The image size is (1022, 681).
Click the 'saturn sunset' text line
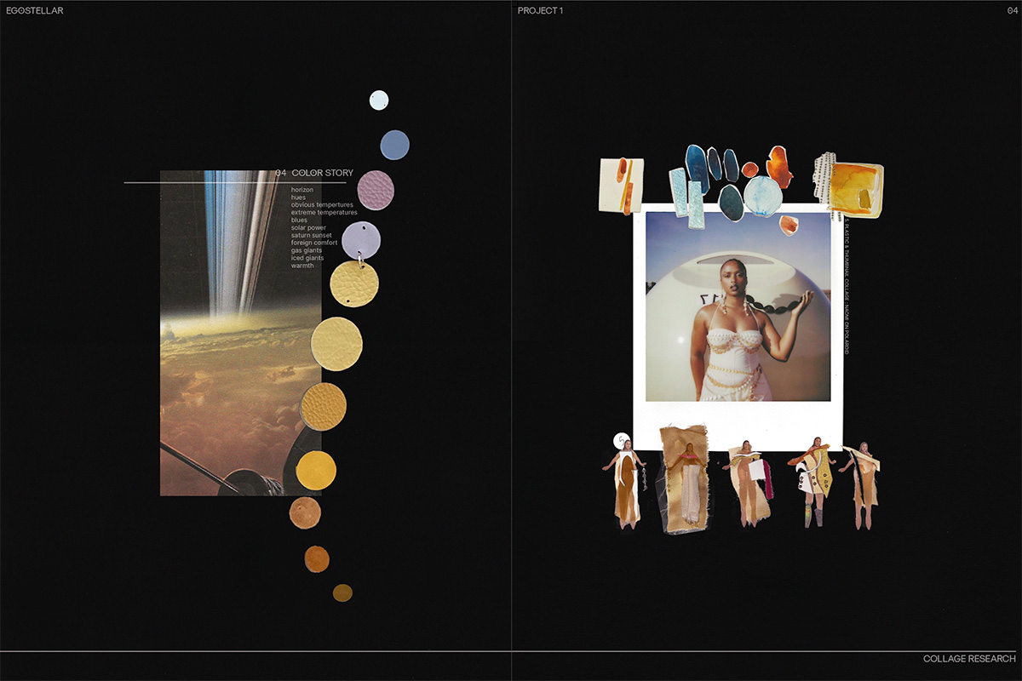pos(314,236)
